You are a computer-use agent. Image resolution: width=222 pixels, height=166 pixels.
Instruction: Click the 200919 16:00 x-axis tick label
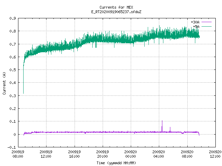[x=74, y=154]
